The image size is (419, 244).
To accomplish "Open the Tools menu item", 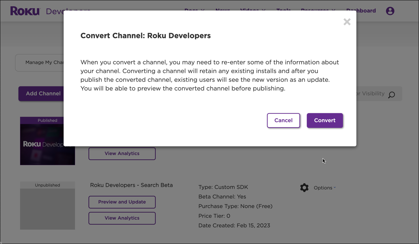I will point(283,10).
